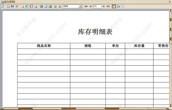Click the copy icon
Viewport: 172px width, 110px height.
coord(122,6)
